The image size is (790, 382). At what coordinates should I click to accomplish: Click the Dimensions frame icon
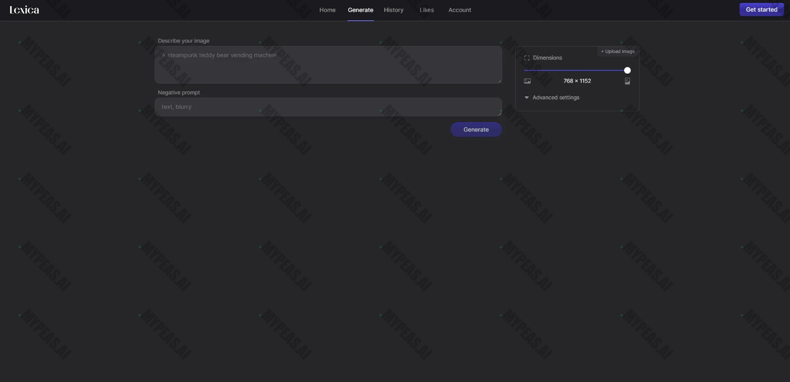(x=527, y=58)
